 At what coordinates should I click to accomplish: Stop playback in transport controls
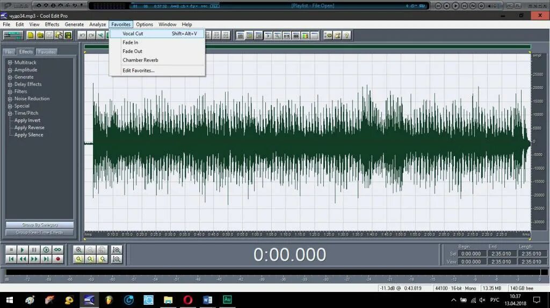[11, 250]
